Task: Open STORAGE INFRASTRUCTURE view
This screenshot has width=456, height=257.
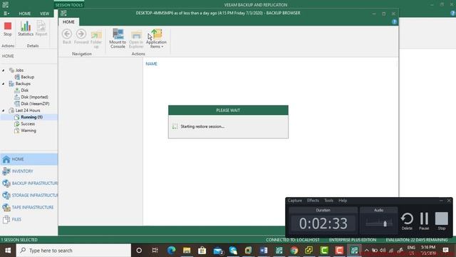Action: [x=28, y=195]
